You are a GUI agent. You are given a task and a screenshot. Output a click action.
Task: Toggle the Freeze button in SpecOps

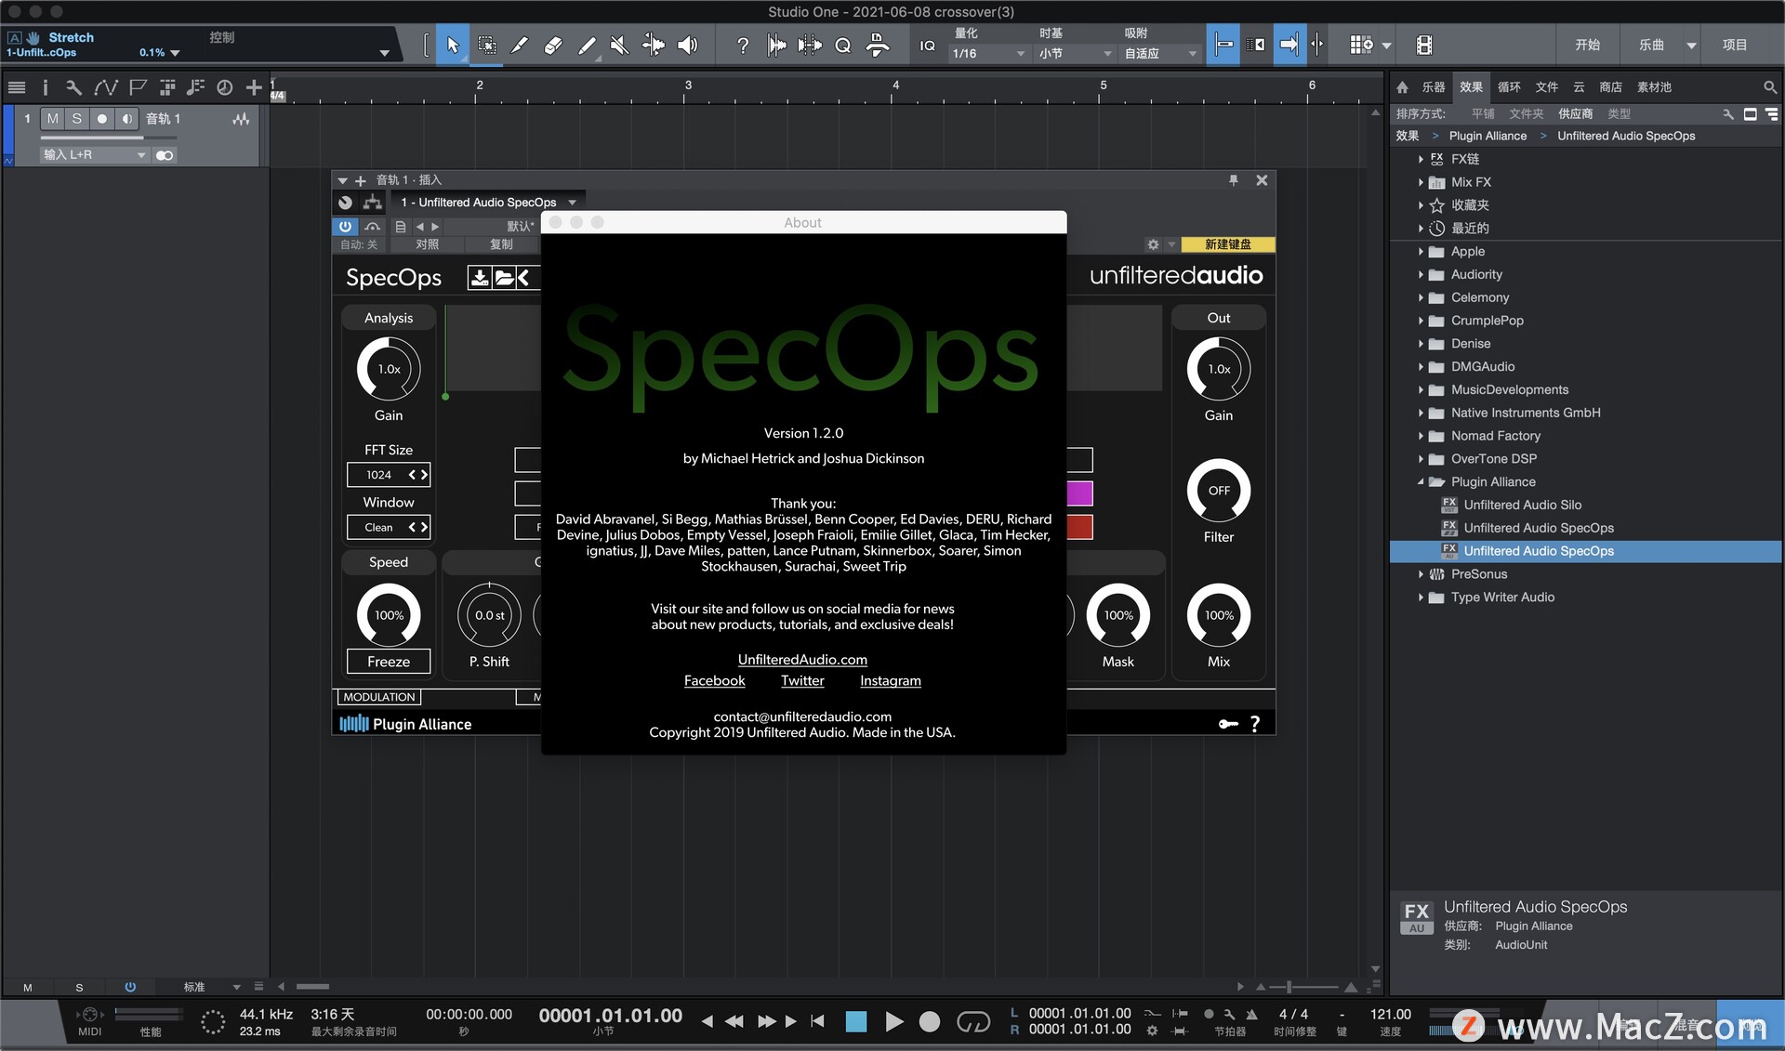(389, 662)
